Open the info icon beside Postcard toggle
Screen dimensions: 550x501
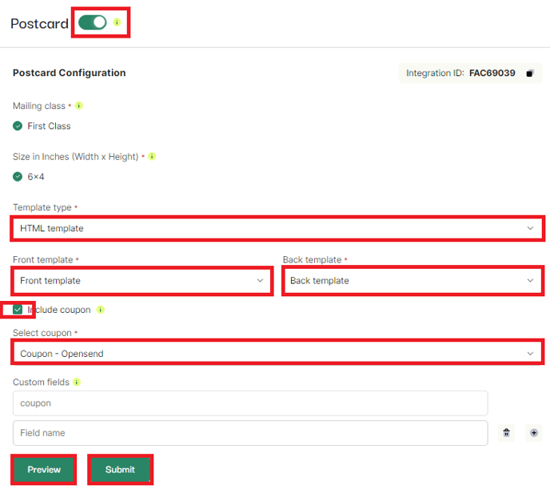tap(117, 22)
